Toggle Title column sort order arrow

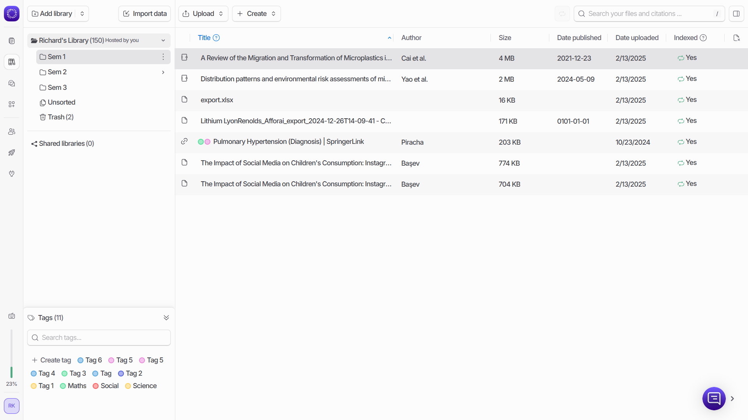(x=389, y=38)
